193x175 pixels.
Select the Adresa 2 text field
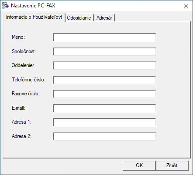coord(104,136)
